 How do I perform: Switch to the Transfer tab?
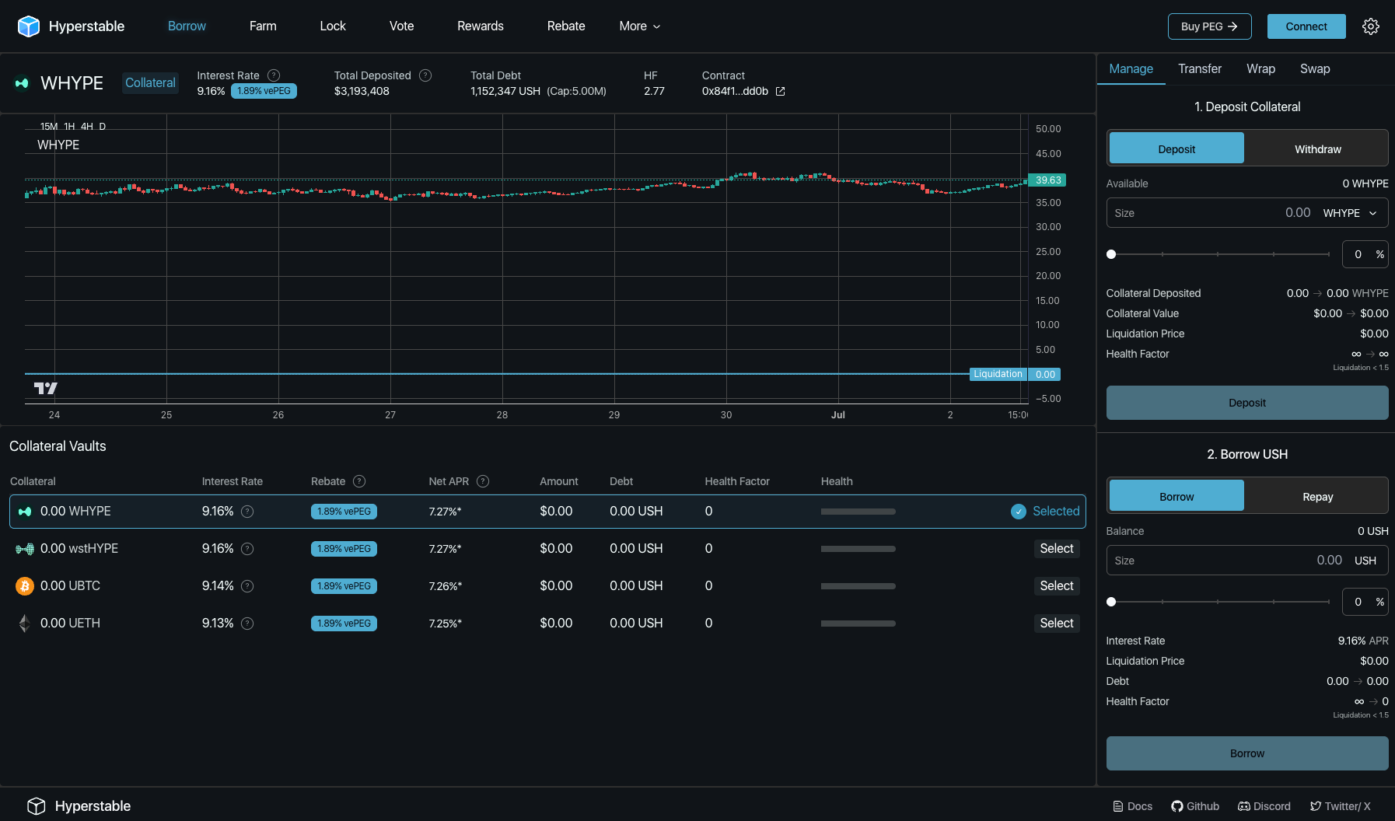point(1199,68)
